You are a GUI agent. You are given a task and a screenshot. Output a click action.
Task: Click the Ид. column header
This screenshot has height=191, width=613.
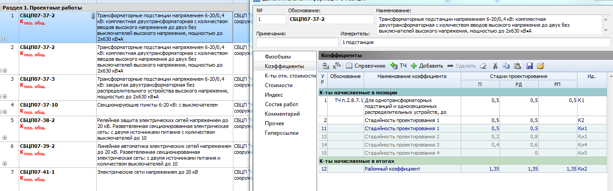pyautogui.click(x=592, y=80)
